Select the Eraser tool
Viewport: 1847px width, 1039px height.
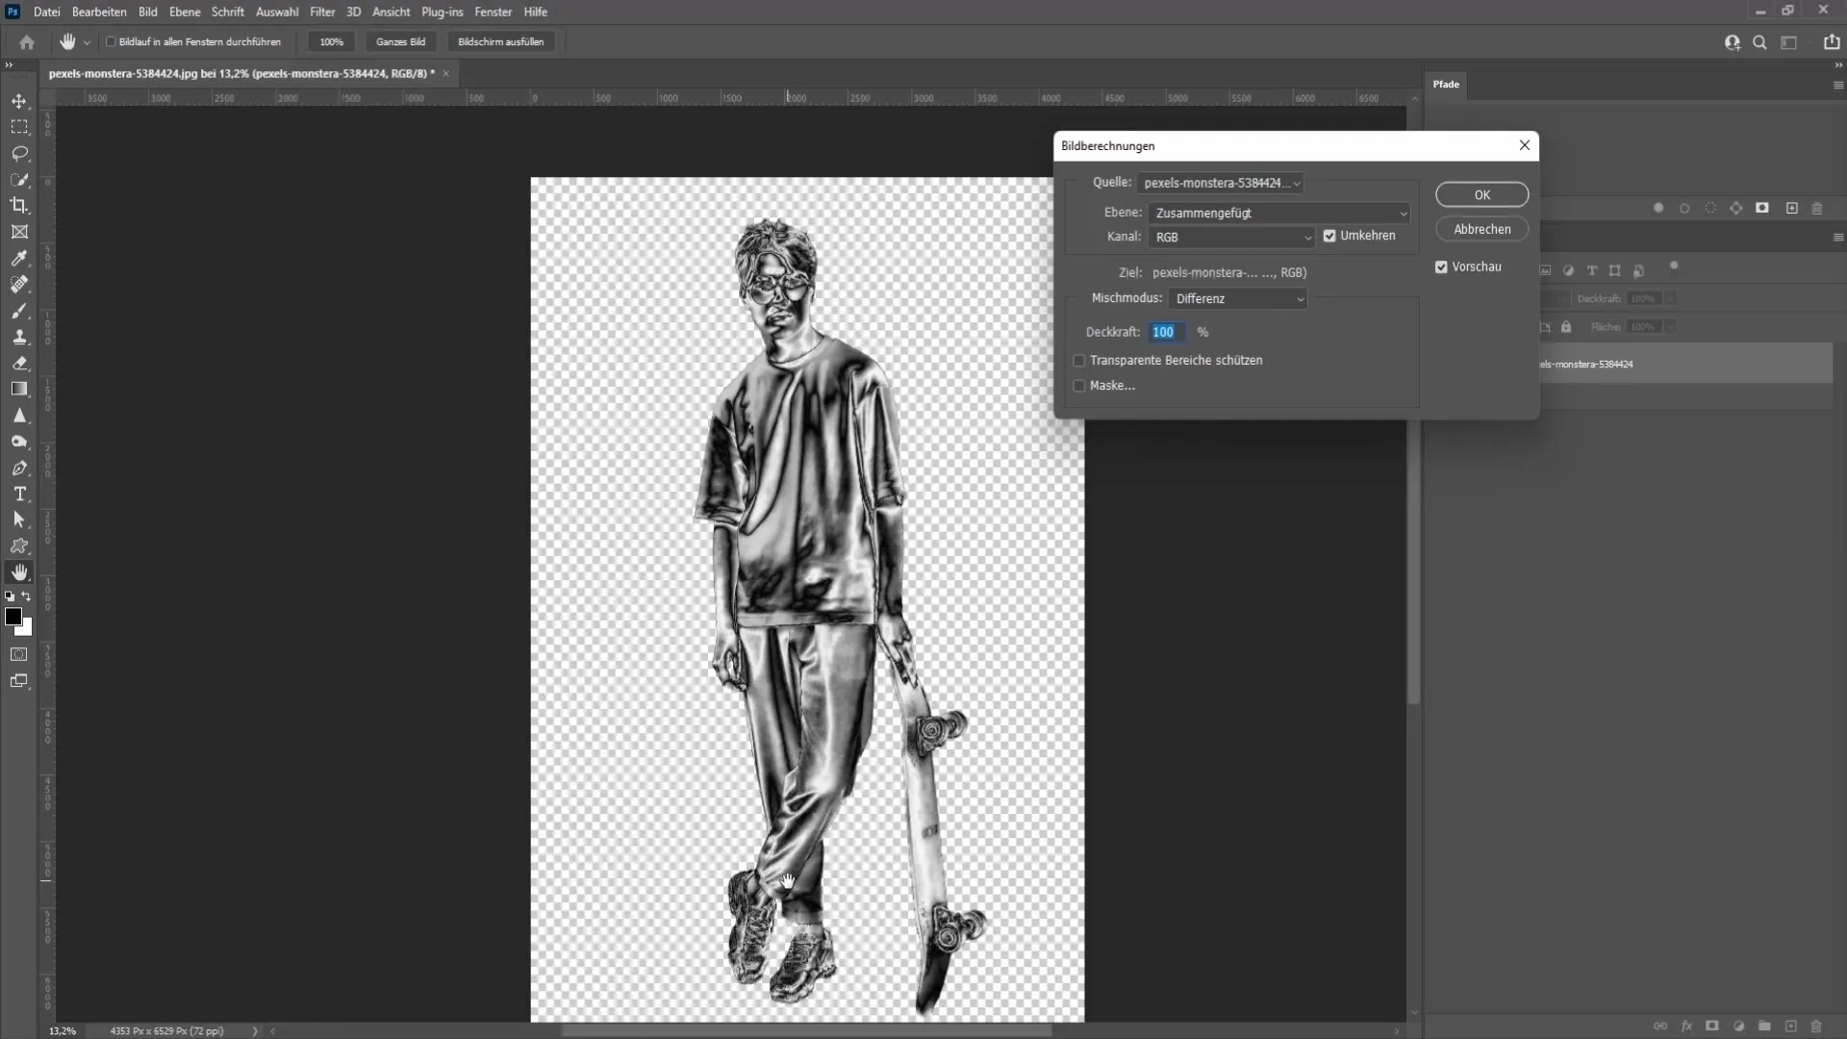(19, 364)
